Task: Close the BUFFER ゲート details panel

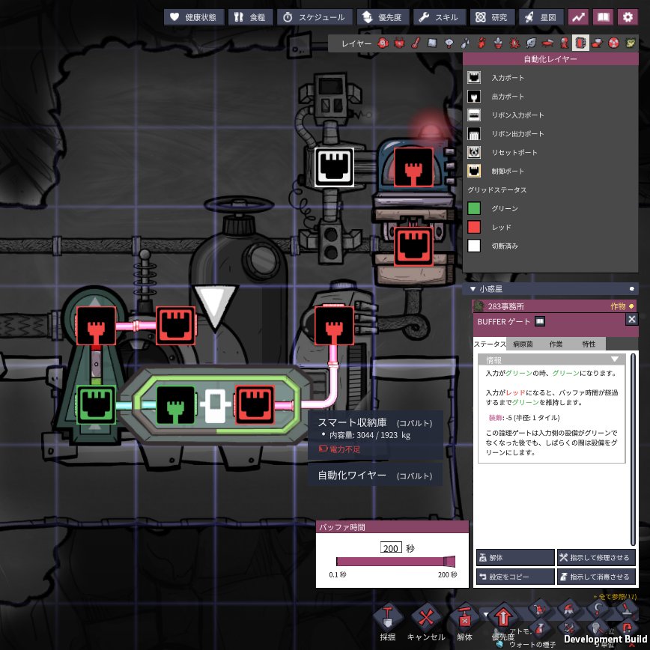Action: (x=631, y=319)
